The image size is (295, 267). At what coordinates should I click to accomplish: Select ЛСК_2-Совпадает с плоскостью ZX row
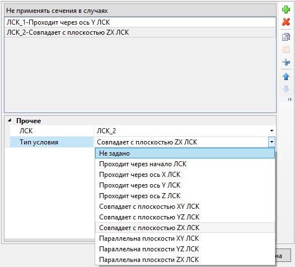pyautogui.click(x=140, y=32)
